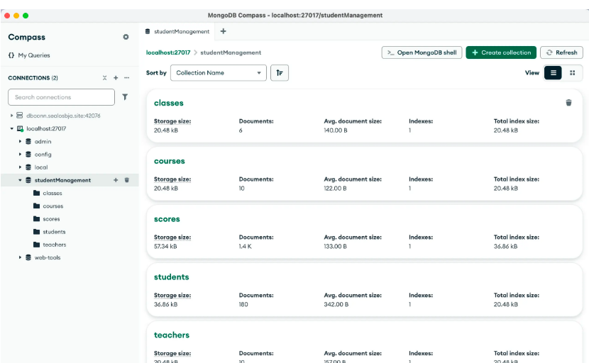Click classes Storage size label

[172, 121]
